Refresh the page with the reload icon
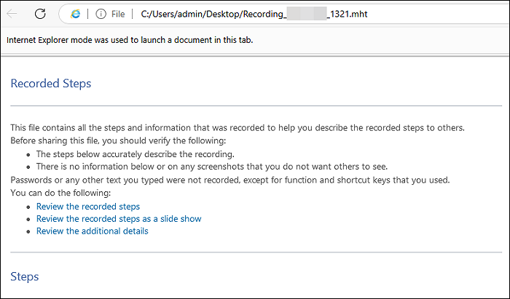 41,13
